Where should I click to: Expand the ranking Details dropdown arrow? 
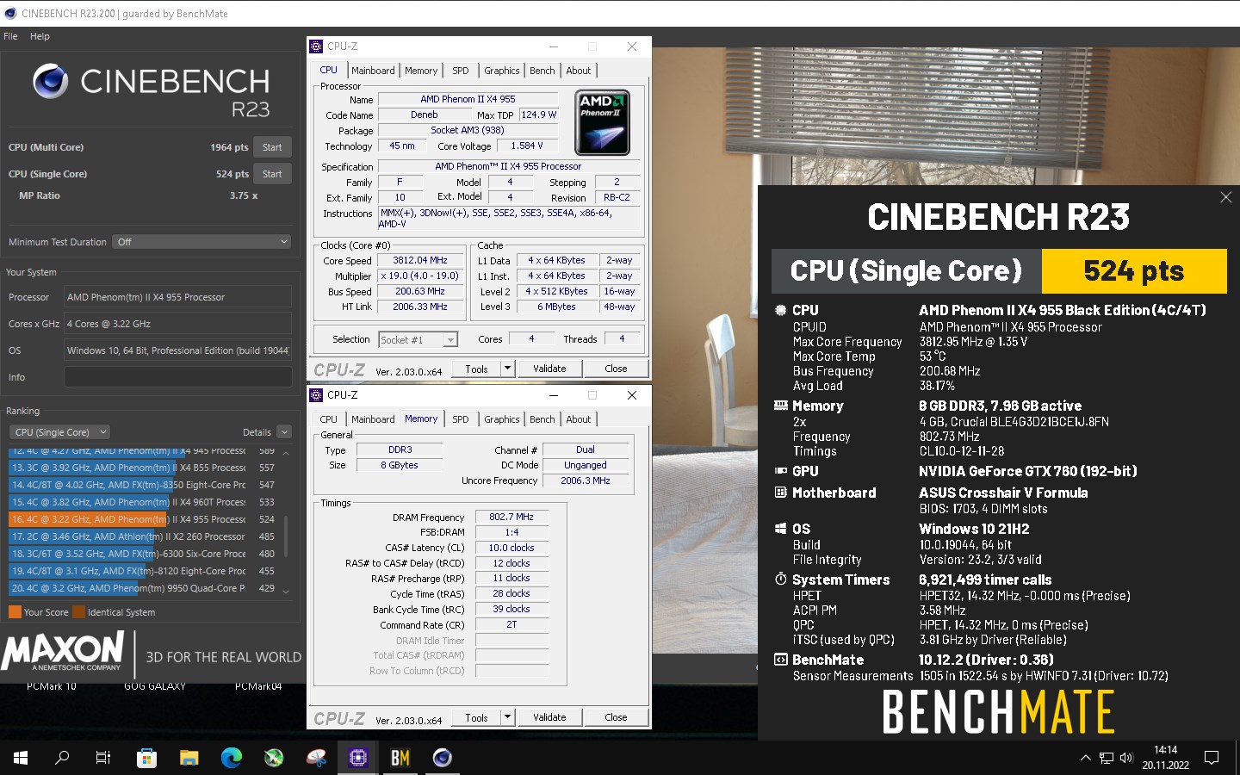(284, 432)
